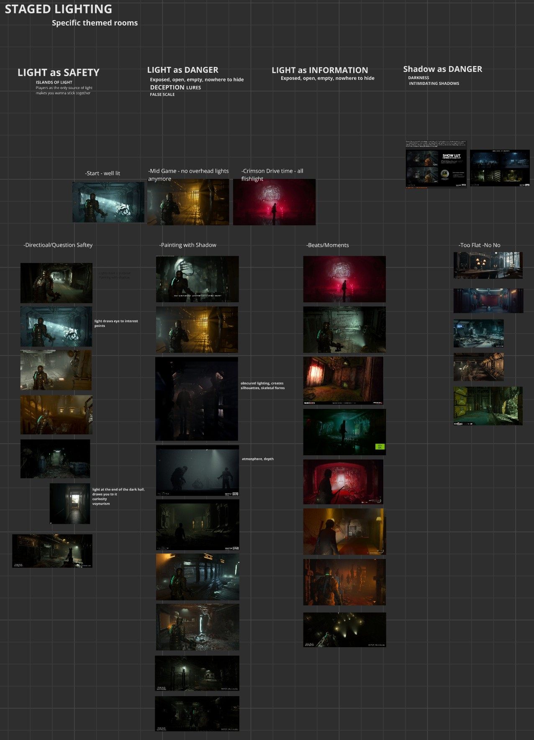The image size is (534, 740).
Task: Select the image under '-Start - well lit'
Action: point(108,202)
